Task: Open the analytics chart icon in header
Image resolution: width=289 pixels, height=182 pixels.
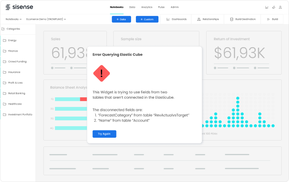Action: point(267,7)
